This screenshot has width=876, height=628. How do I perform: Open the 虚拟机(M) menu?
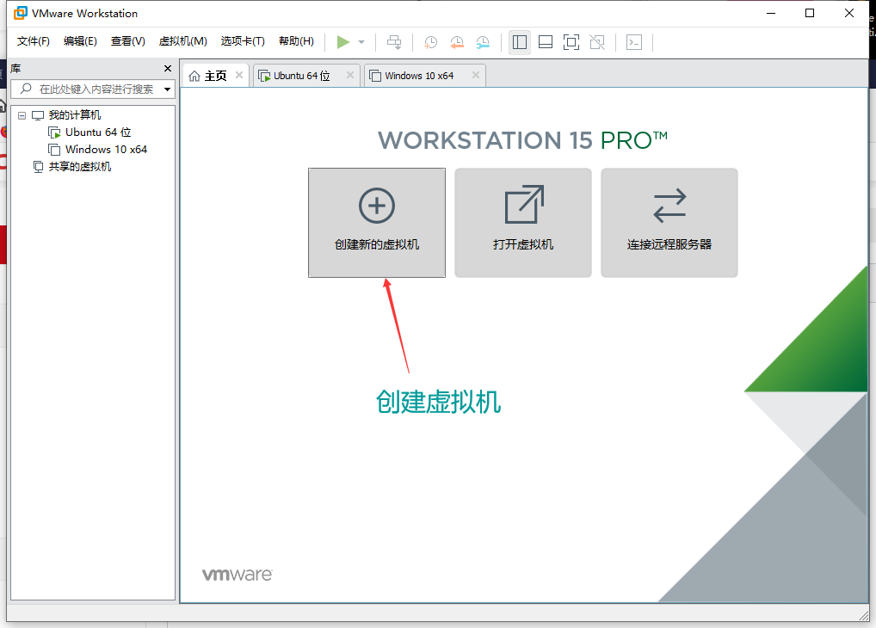click(182, 41)
